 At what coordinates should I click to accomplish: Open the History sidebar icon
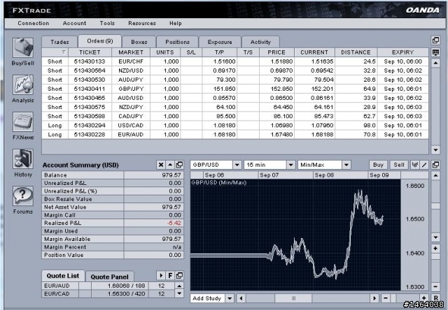tap(23, 159)
